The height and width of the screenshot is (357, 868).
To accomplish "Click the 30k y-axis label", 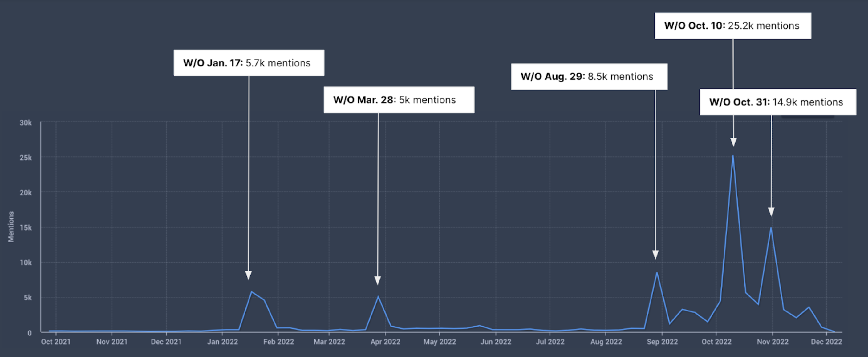I will click(x=26, y=122).
